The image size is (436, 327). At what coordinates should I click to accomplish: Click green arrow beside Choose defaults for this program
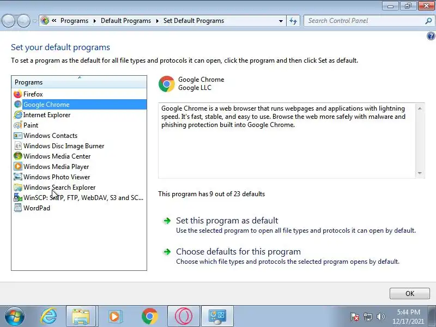click(x=167, y=252)
